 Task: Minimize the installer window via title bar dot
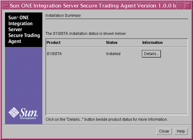[180, 6]
